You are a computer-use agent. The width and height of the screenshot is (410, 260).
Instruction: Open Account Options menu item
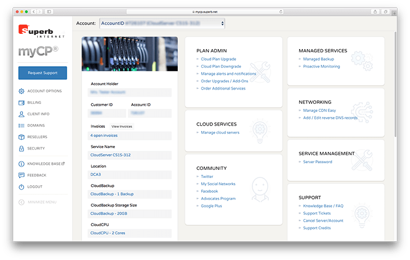point(44,91)
